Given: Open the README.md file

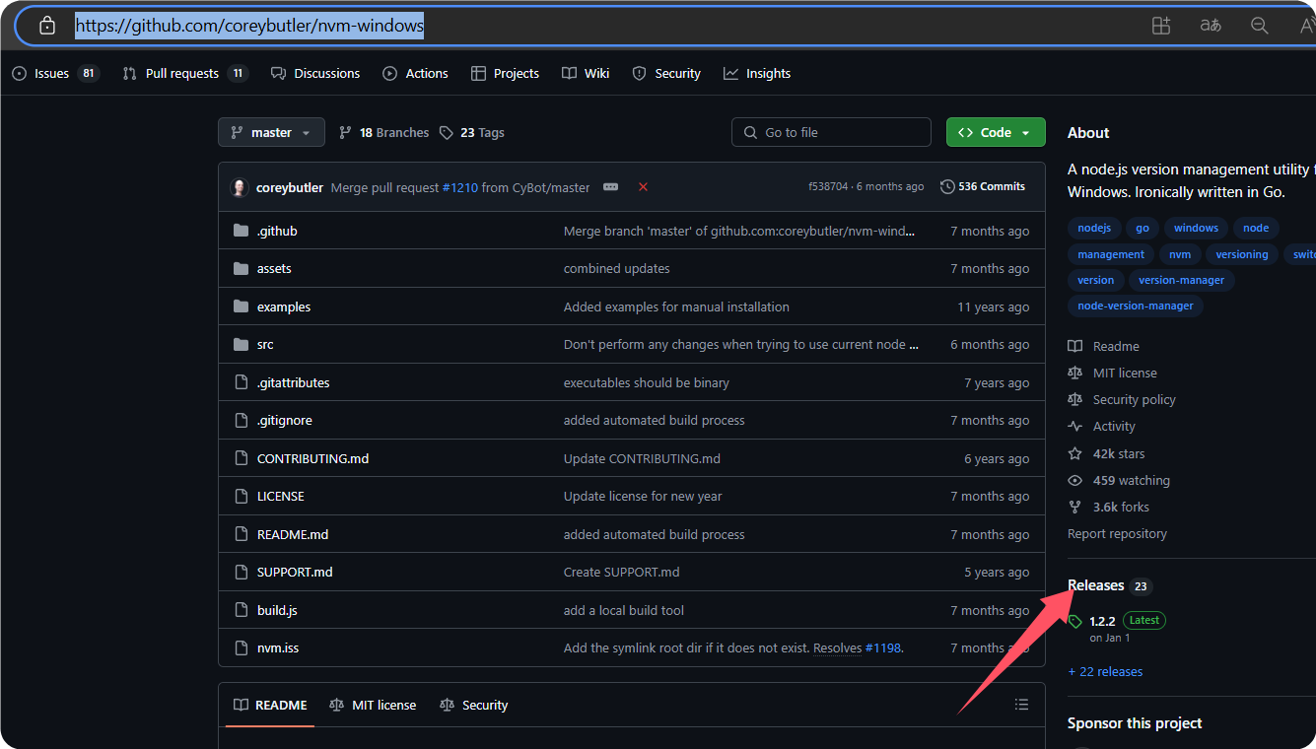Looking at the screenshot, I should pyautogui.click(x=293, y=534).
